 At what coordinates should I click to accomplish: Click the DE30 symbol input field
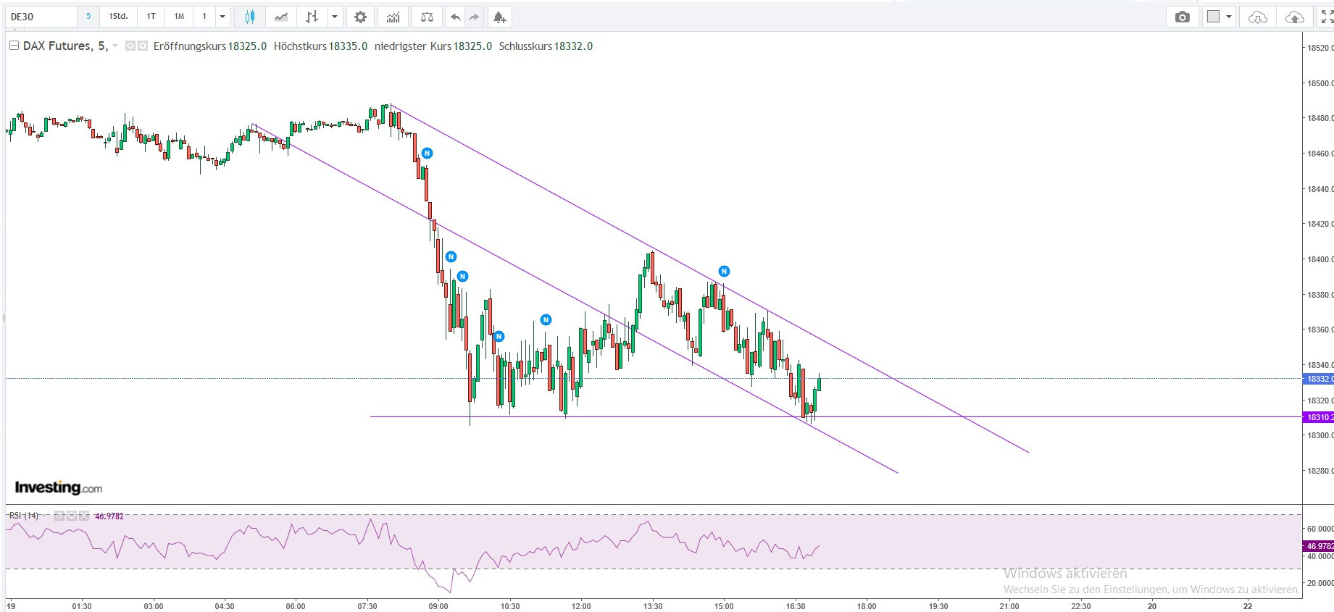click(x=40, y=17)
